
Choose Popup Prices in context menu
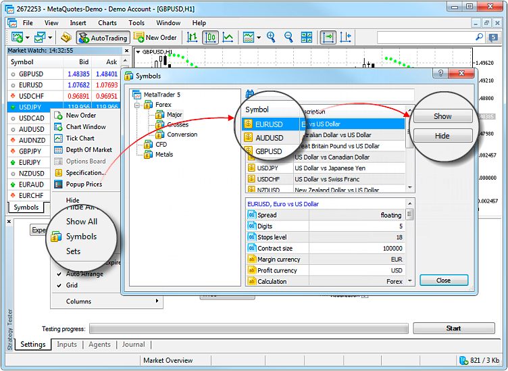click(x=84, y=184)
